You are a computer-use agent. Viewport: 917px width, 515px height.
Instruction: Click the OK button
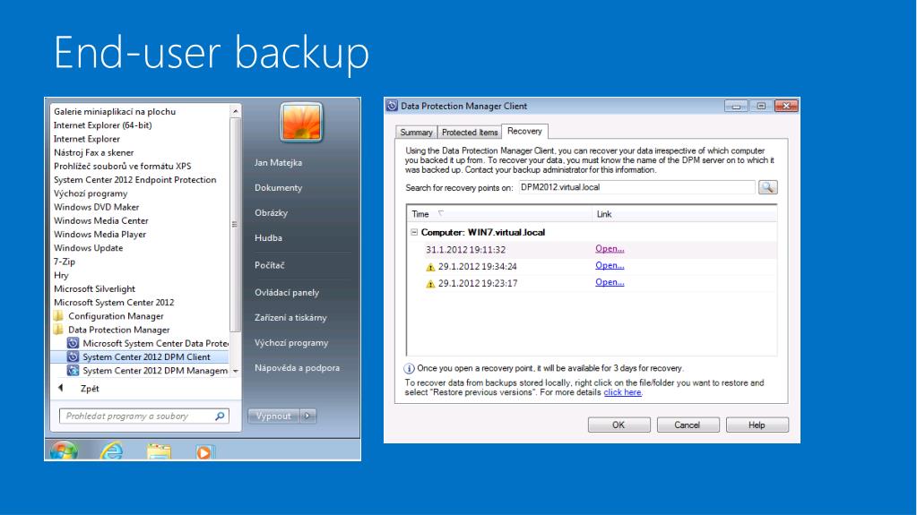pos(619,425)
